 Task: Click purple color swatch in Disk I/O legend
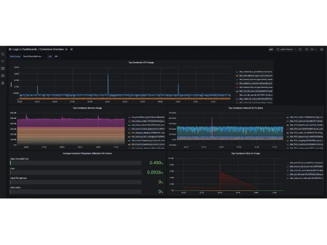point(288,174)
